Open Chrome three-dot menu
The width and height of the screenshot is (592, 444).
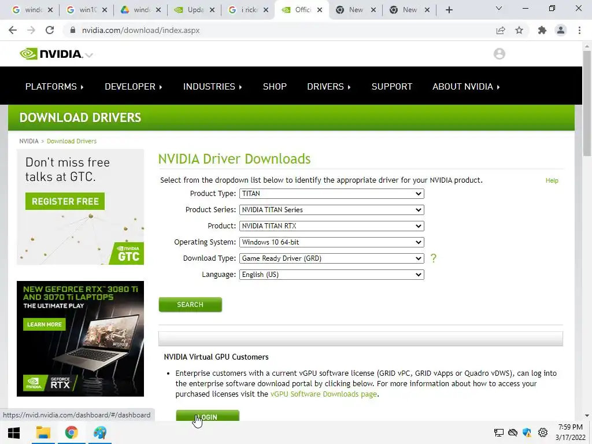579,30
